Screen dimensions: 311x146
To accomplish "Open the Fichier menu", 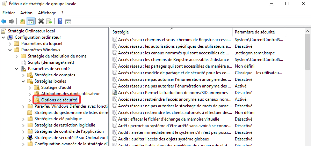I will pos(9,13).
